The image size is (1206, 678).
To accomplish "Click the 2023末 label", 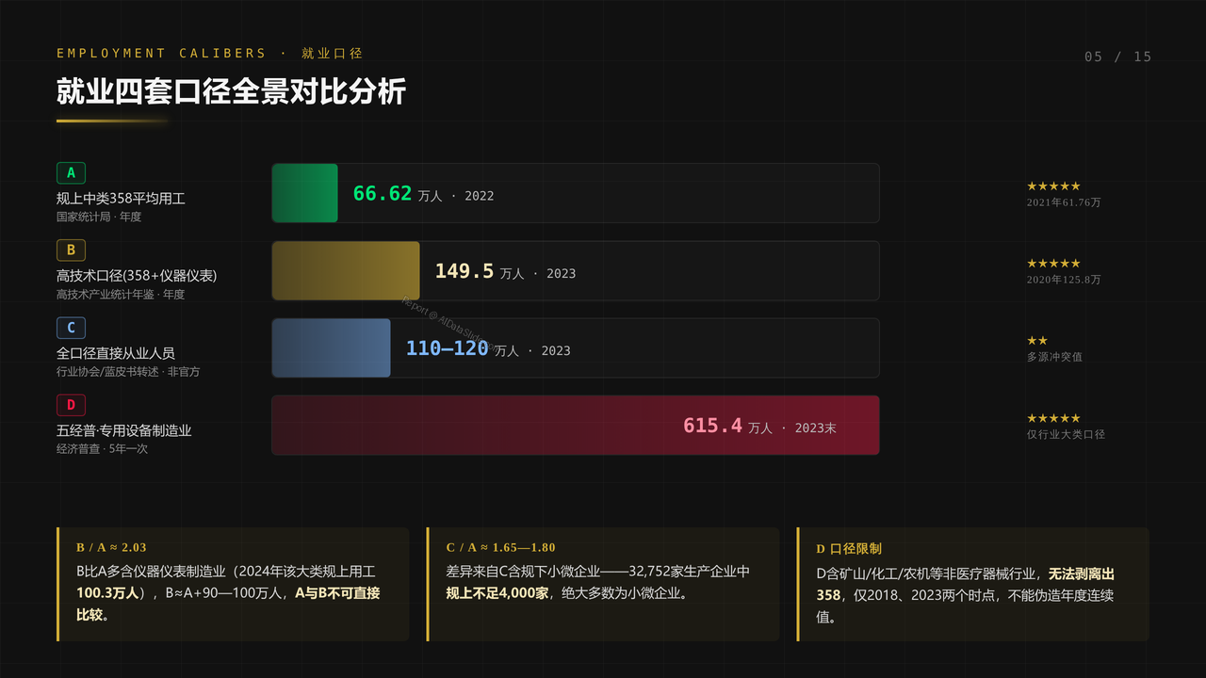I will [x=816, y=428].
